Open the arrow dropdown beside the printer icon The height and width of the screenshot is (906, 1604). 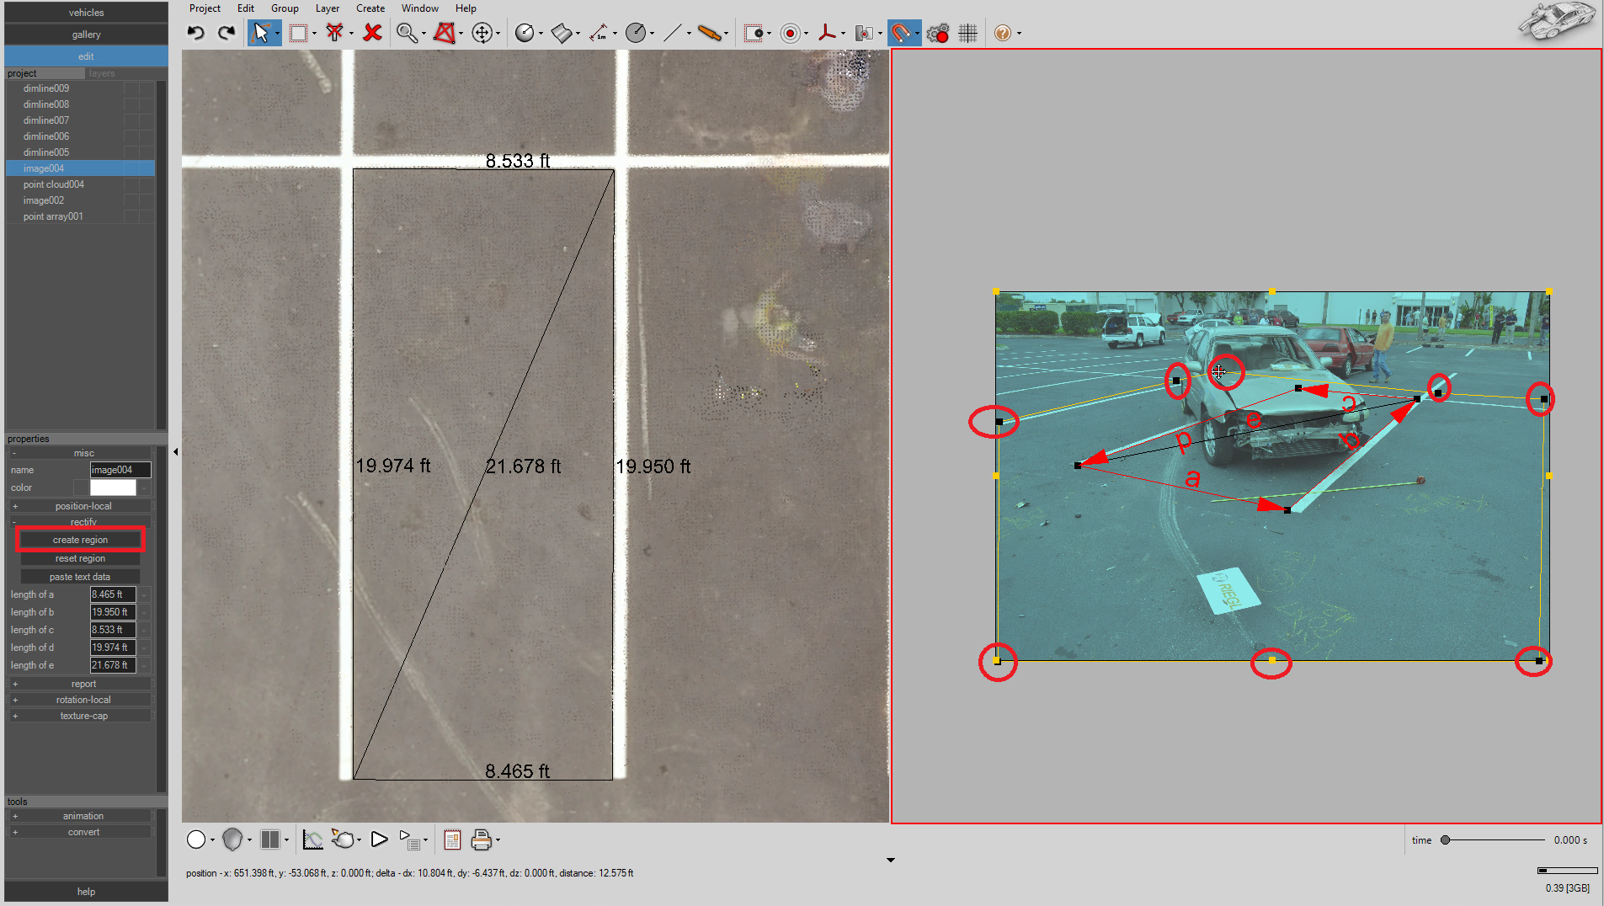pos(498,840)
